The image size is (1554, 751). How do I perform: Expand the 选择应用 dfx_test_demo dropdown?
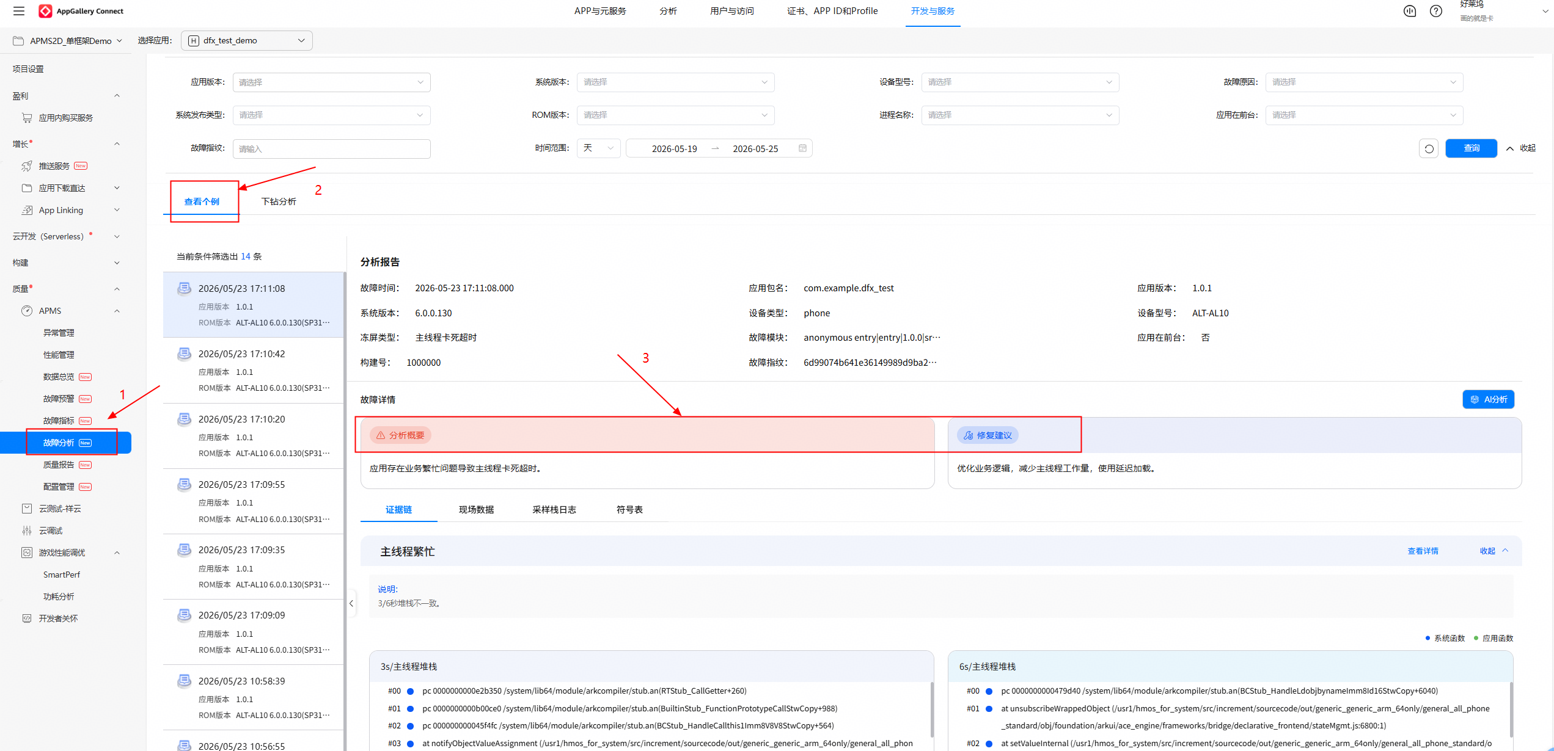pyautogui.click(x=247, y=41)
